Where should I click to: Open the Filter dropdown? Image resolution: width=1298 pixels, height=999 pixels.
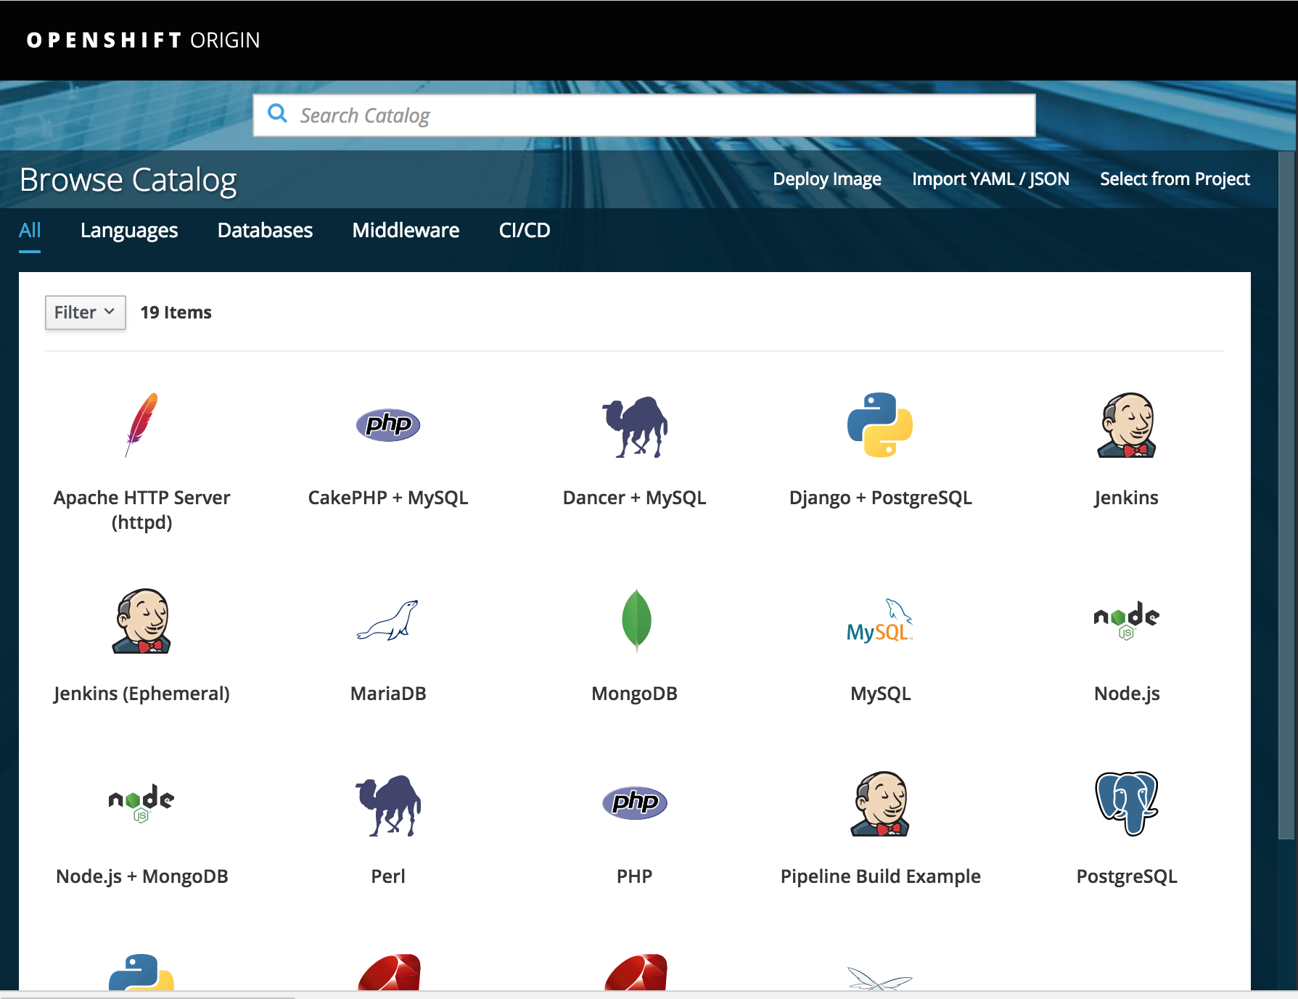tap(86, 313)
